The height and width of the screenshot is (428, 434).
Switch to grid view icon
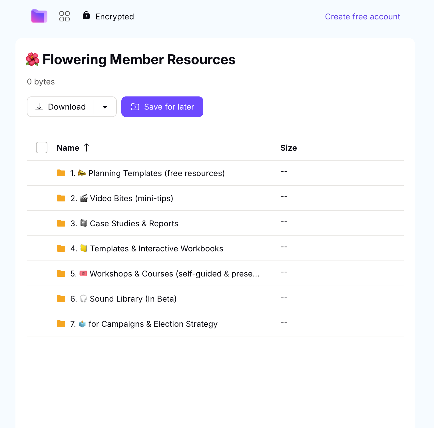click(64, 16)
